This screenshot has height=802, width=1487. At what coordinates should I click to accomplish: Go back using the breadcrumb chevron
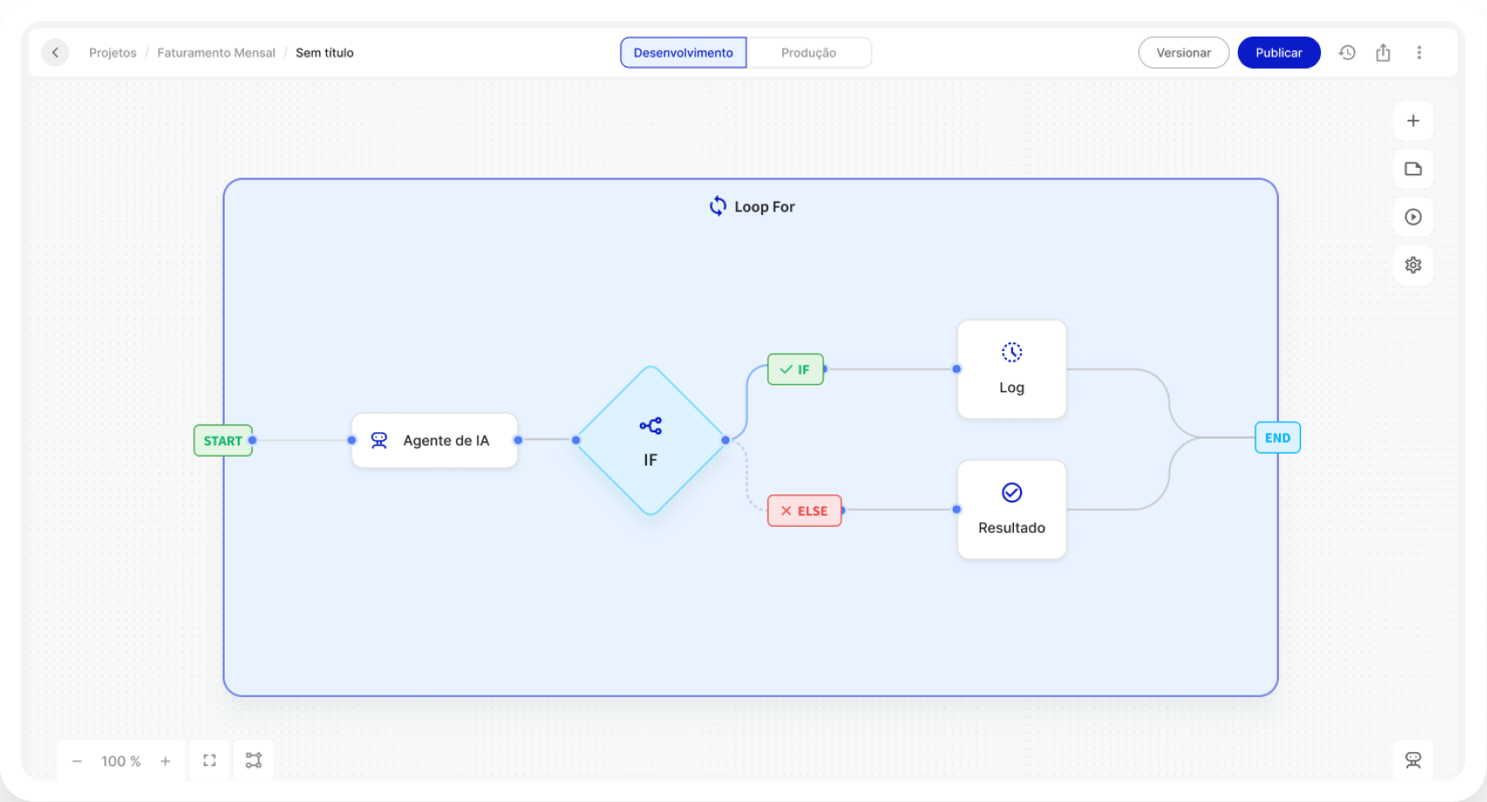click(55, 52)
